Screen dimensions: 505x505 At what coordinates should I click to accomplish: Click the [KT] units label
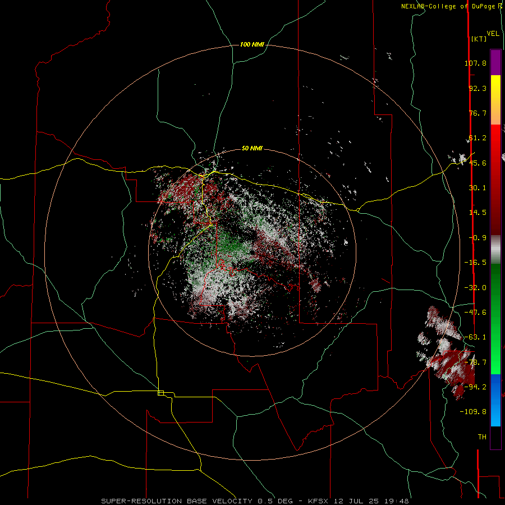479,39
